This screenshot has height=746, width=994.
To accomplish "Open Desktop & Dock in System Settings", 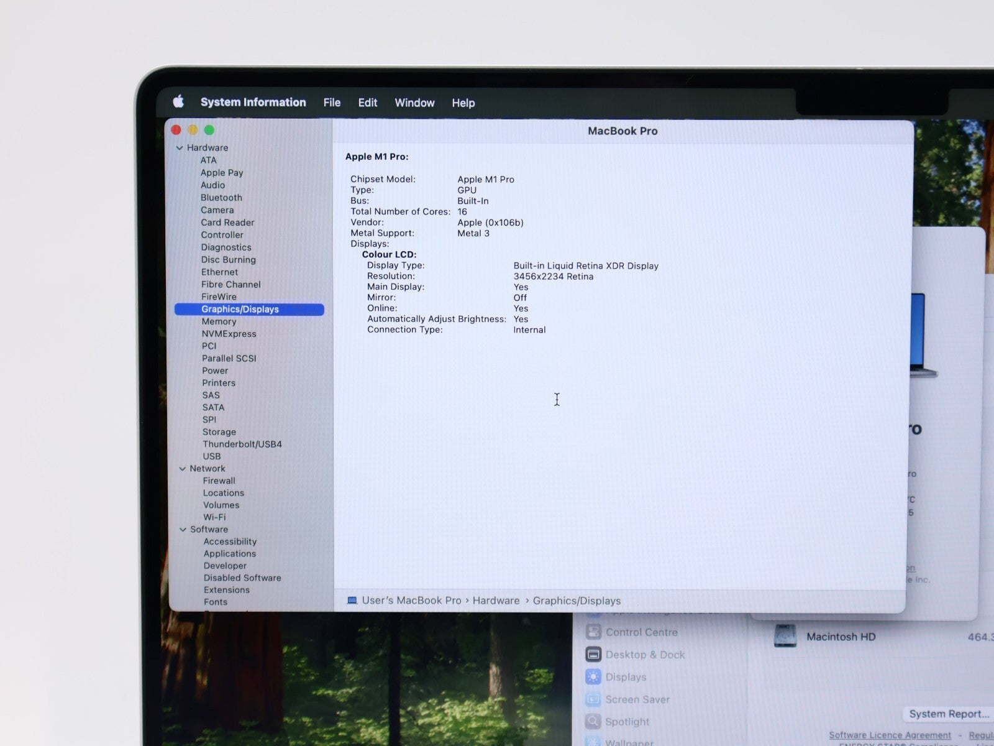I will [x=645, y=655].
